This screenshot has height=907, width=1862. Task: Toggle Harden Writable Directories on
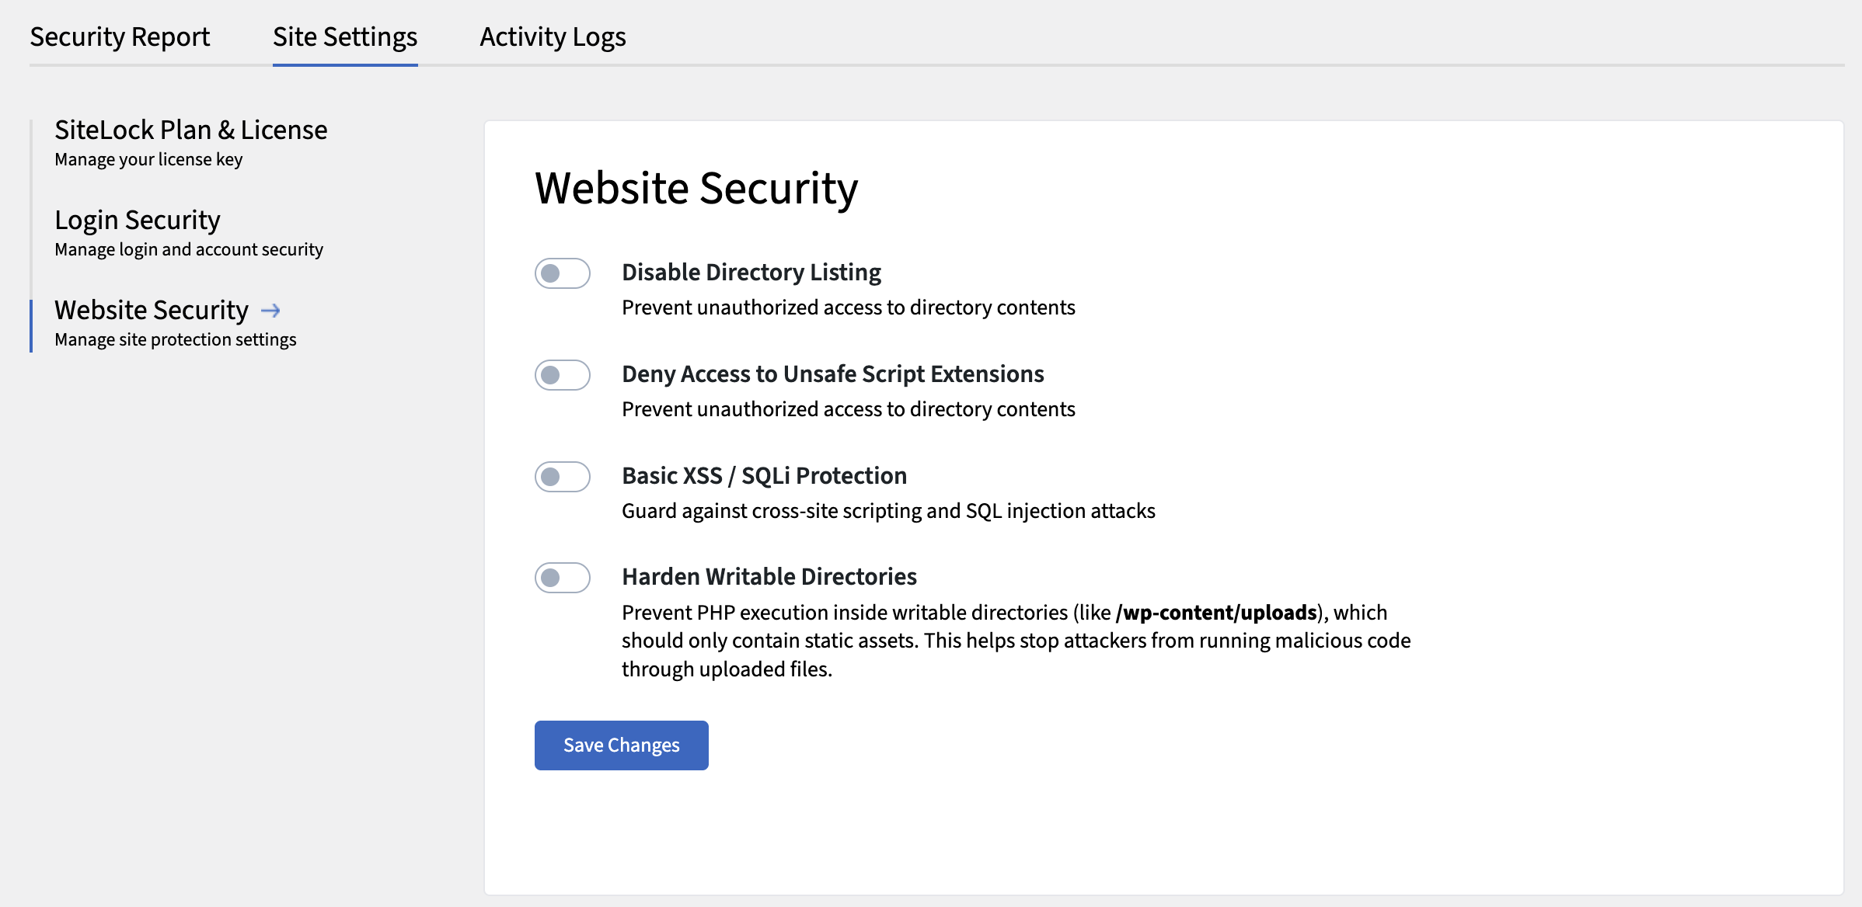click(x=562, y=578)
